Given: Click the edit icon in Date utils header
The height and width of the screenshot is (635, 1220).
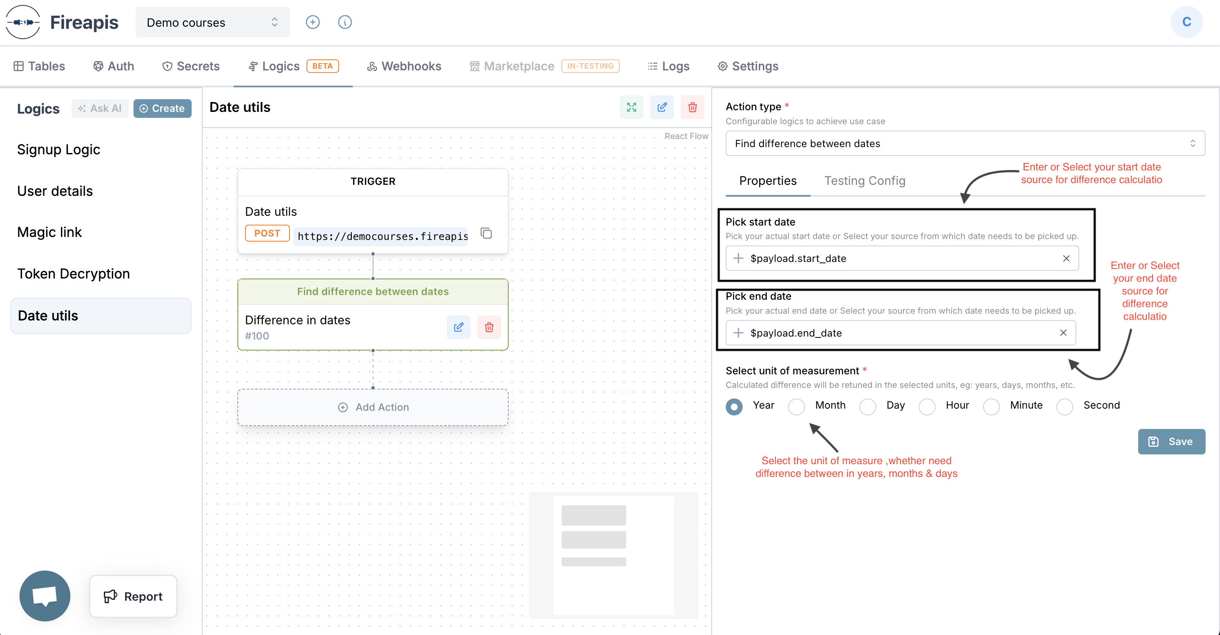Looking at the screenshot, I should coord(662,108).
